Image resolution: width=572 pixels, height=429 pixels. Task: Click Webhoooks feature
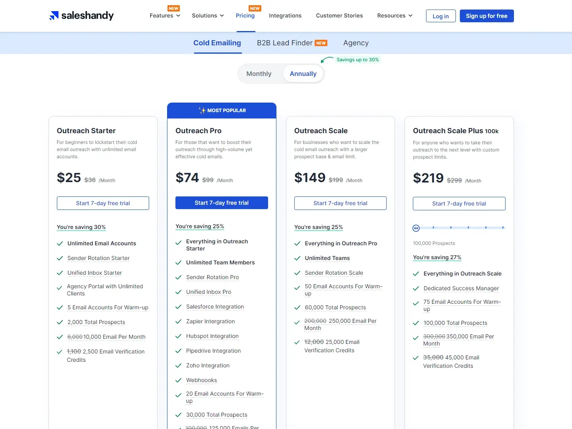(202, 380)
